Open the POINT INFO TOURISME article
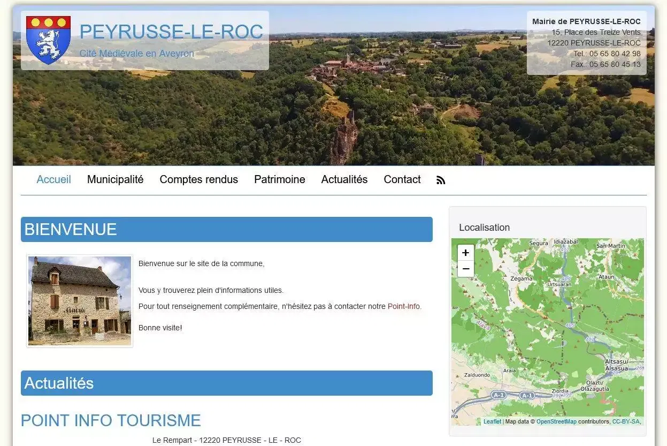The image size is (667, 446). coord(110,421)
